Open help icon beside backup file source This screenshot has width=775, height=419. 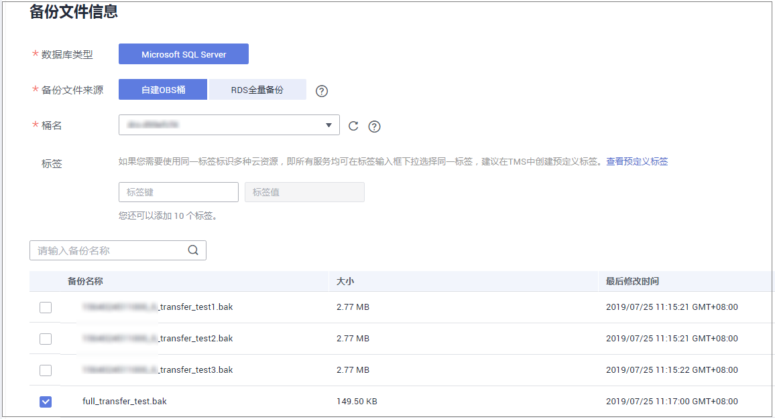tap(322, 91)
